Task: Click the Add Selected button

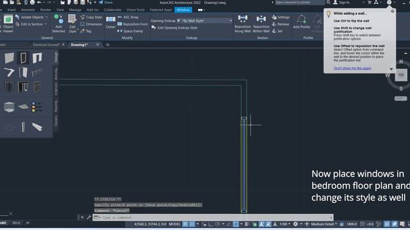Action: (58, 24)
